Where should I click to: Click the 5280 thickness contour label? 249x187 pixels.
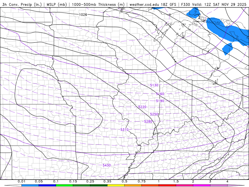click(148, 122)
